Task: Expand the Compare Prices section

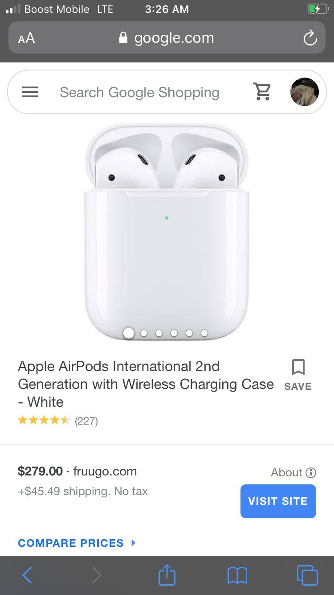Action: coord(77,543)
